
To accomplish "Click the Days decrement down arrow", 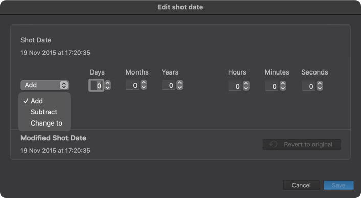I will (x=107, y=88).
